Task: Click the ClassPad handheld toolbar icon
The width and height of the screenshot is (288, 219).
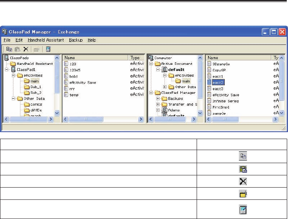Action: point(48,49)
